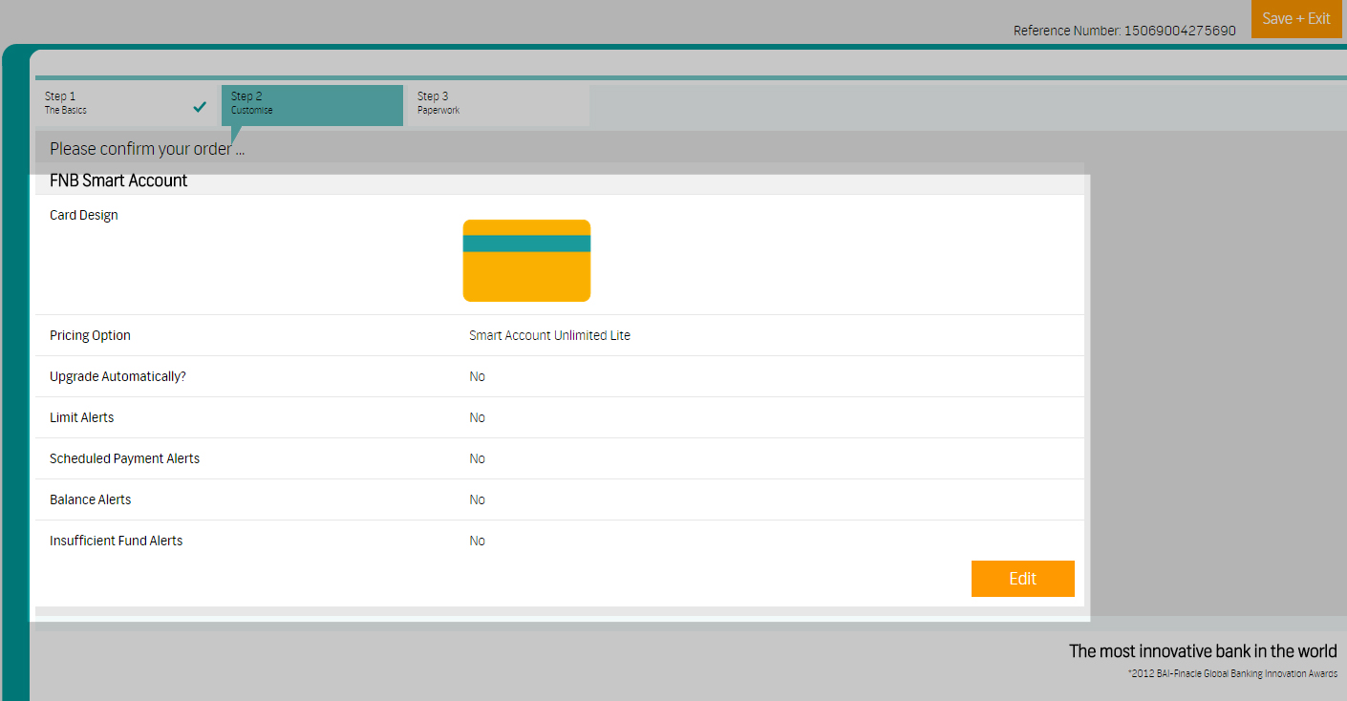Click the Card Design label
This screenshot has width=1347, height=701.
(x=84, y=215)
